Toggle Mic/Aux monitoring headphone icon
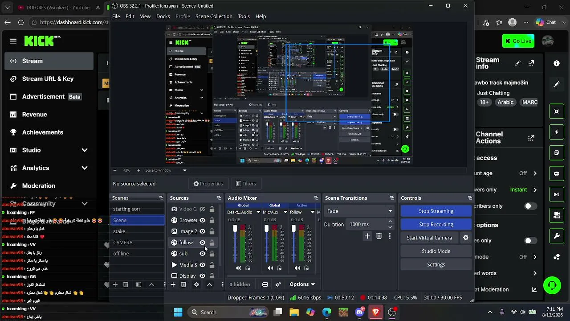This screenshot has width=570, height=321. tap(279, 268)
